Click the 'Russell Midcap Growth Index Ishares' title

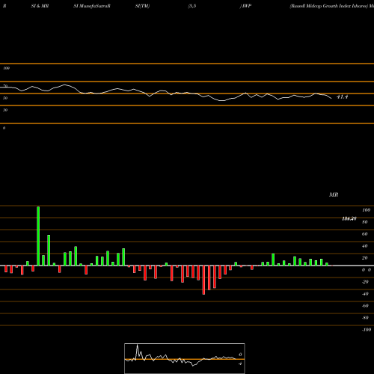pyautogui.click(x=329, y=6)
